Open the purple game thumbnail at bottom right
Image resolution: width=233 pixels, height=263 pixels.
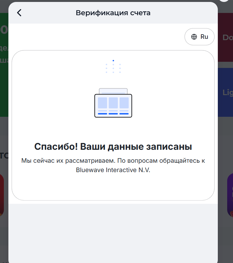click(x=230, y=194)
